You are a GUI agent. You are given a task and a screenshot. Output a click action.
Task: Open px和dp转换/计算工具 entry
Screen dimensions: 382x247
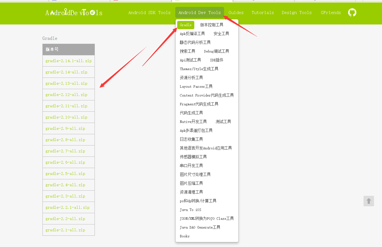tap(198, 201)
